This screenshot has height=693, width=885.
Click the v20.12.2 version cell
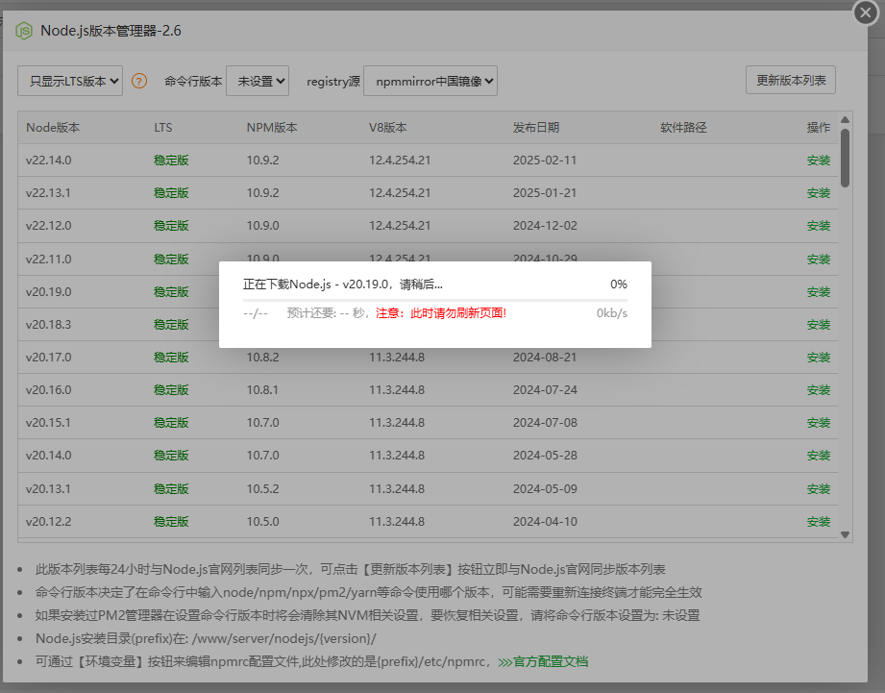49,522
